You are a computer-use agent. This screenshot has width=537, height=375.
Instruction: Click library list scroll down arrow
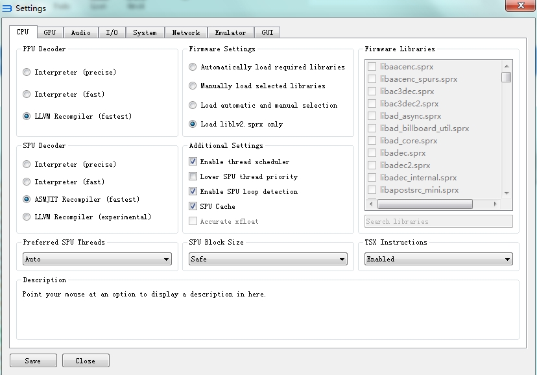click(507, 193)
